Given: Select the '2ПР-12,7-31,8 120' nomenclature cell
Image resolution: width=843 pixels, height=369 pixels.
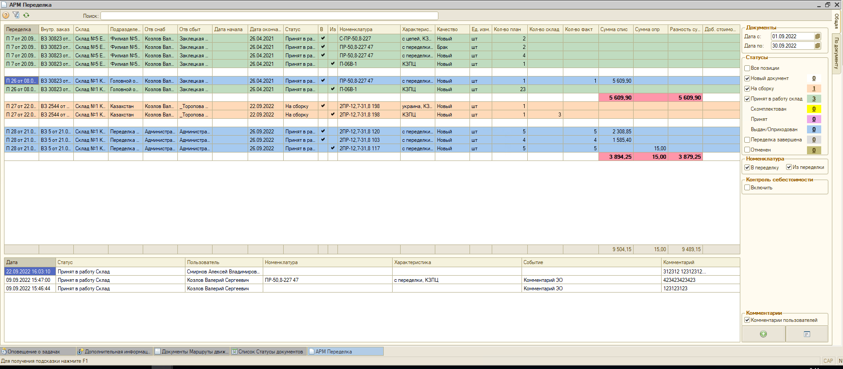Looking at the screenshot, I should (369, 132).
